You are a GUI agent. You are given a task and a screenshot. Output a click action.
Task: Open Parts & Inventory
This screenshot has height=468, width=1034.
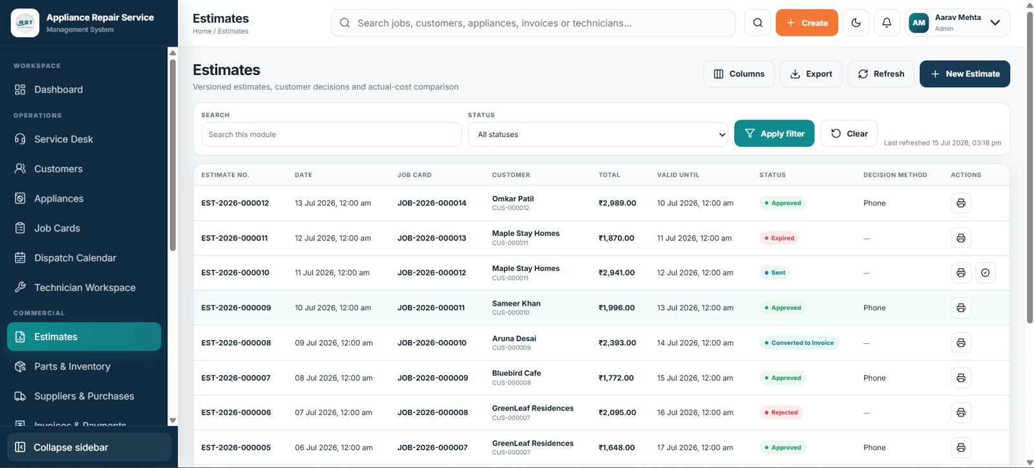pyautogui.click(x=84, y=367)
